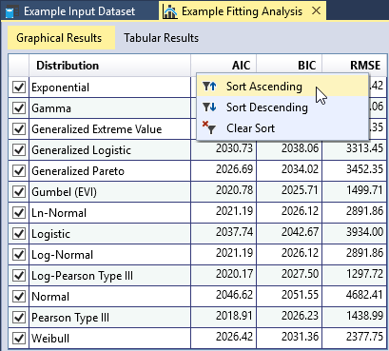
Task: Select the Ln-Normal name cell
Action: point(109,213)
